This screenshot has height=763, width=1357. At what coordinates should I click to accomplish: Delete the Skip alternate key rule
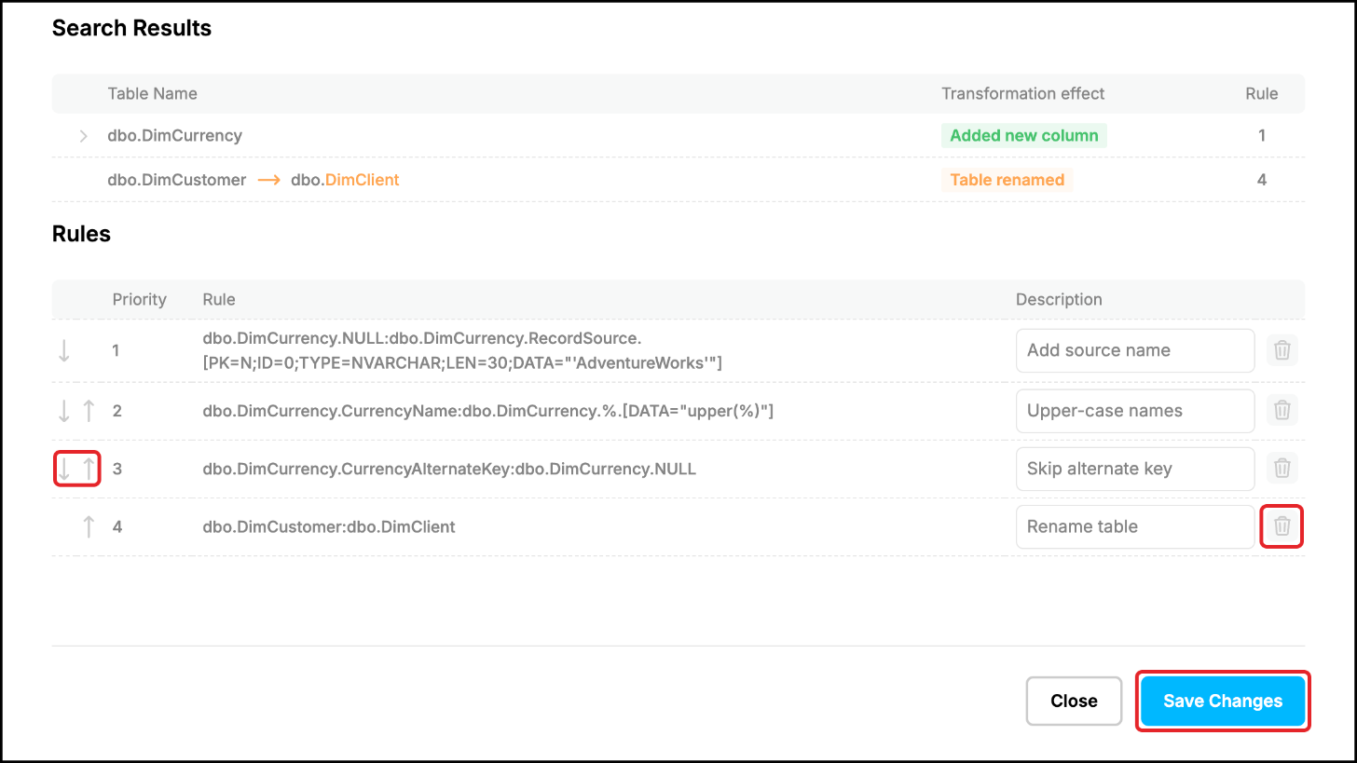point(1282,468)
